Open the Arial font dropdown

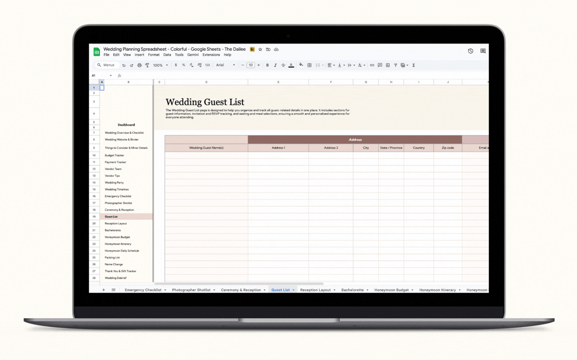click(x=225, y=65)
